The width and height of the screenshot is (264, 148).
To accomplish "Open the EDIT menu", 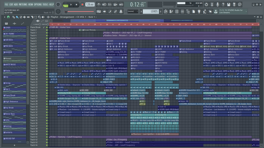I will pyautogui.click(x=11, y=4).
